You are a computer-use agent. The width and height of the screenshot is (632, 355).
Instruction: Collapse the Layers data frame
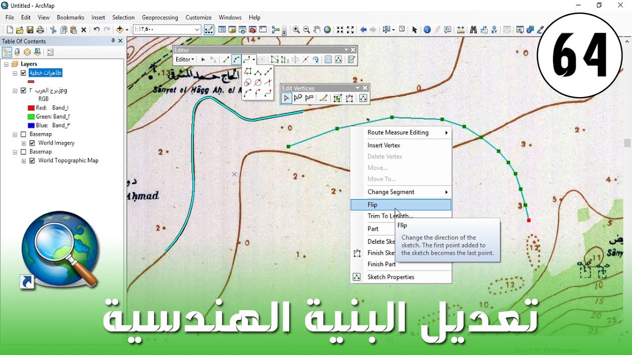click(x=6, y=64)
